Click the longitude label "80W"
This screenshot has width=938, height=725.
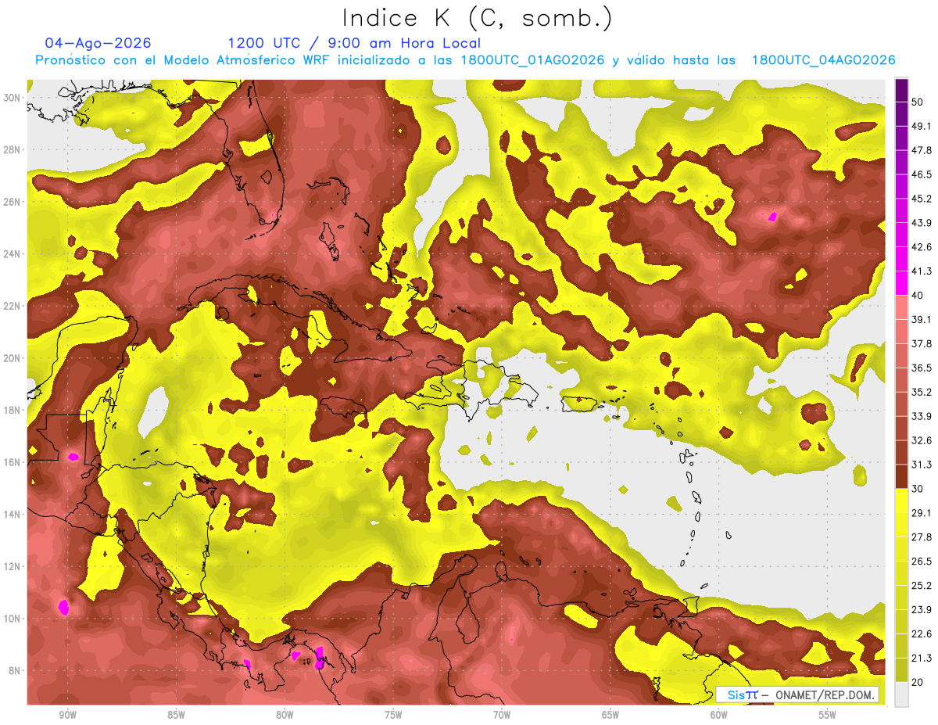285,715
